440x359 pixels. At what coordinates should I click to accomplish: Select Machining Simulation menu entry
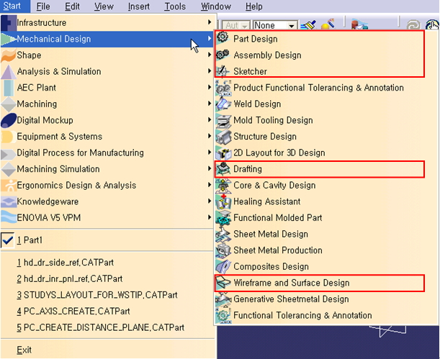coord(108,169)
